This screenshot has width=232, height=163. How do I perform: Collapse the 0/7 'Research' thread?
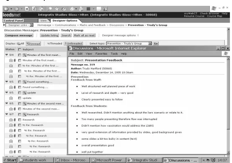click(x=7, y=114)
